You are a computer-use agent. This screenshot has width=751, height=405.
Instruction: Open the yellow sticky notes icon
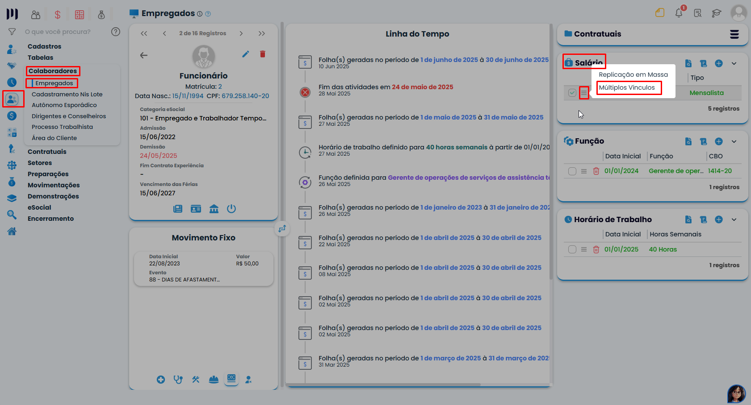(x=660, y=12)
